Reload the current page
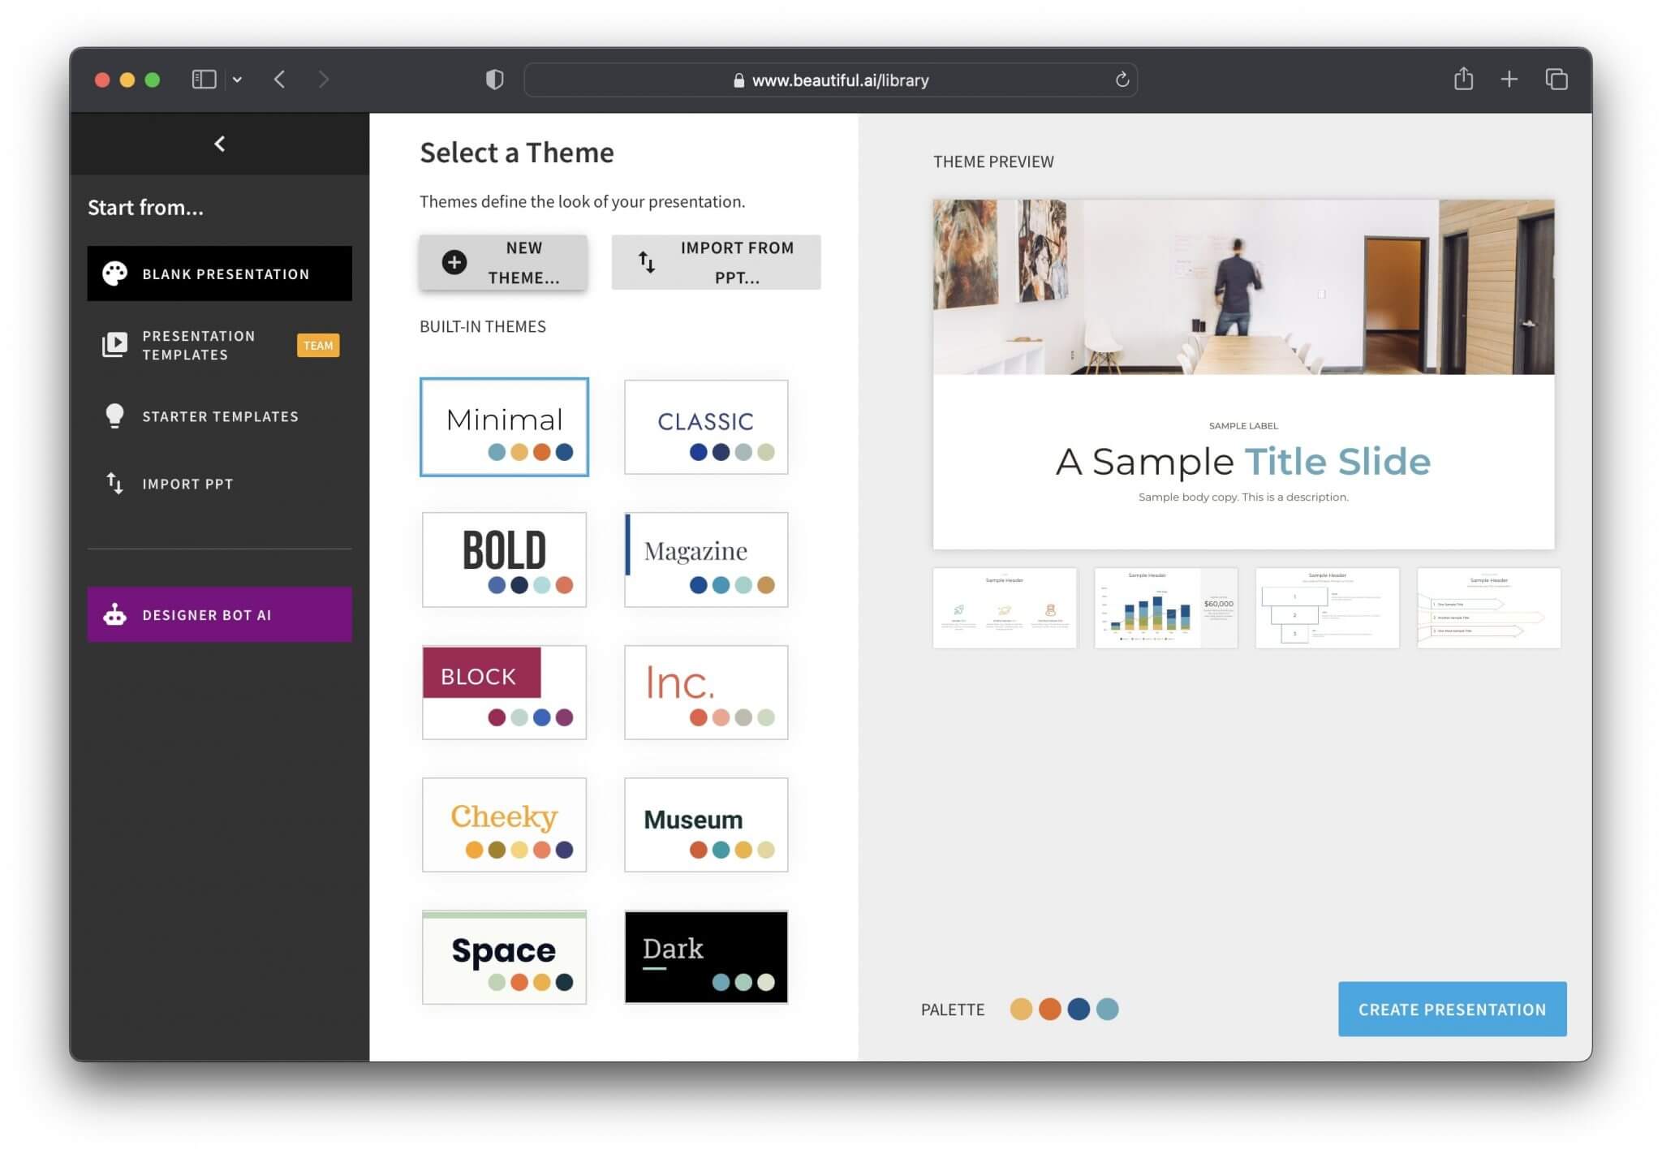1662x1154 pixels. pyautogui.click(x=1122, y=80)
